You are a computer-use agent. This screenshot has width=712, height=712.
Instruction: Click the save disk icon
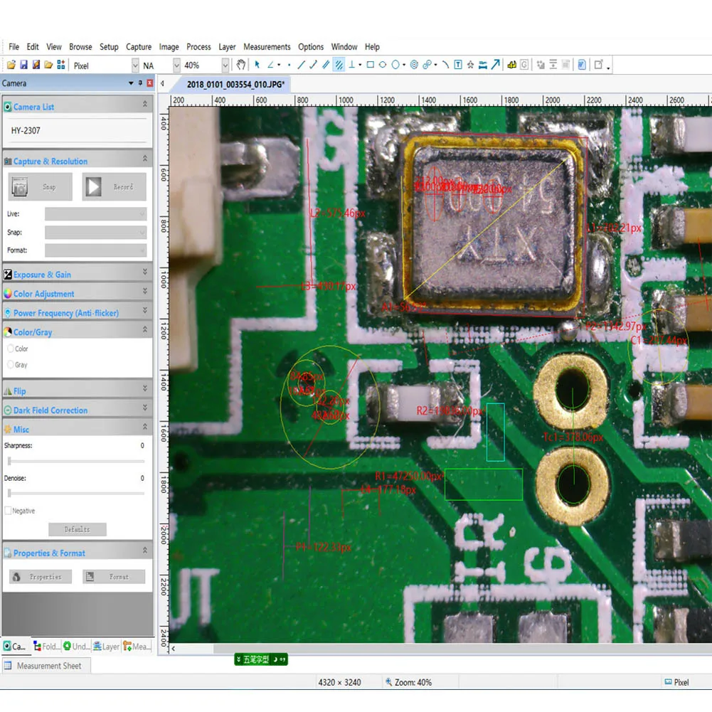click(23, 65)
